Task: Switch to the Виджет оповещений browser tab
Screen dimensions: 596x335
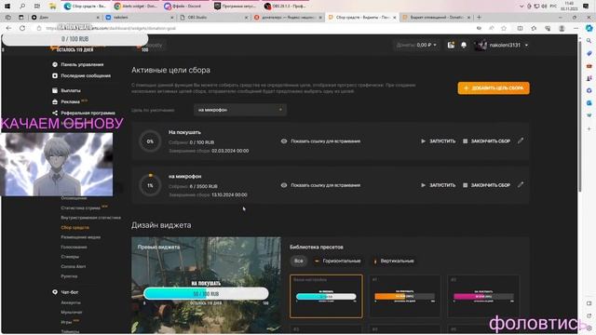Action: [437, 18]
